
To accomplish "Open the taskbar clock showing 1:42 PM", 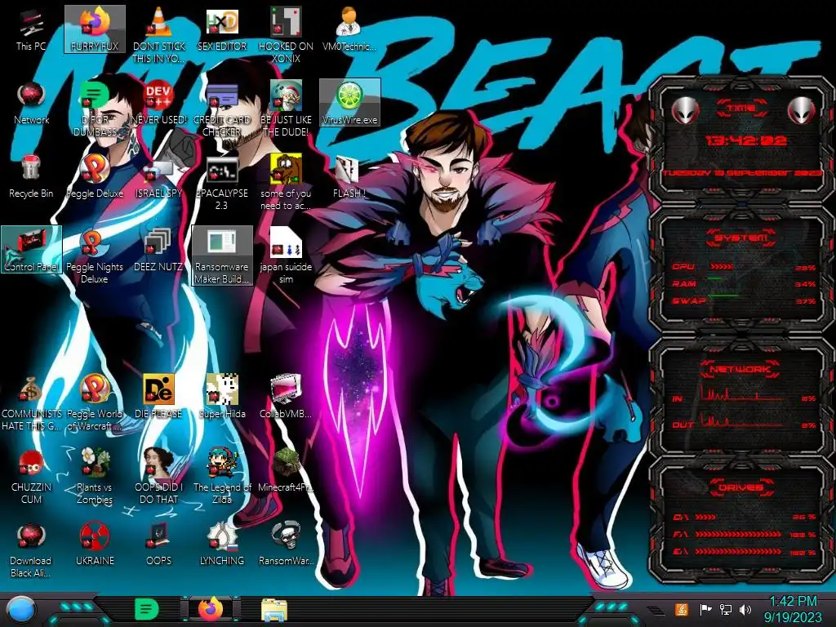I will coord(793,609).
